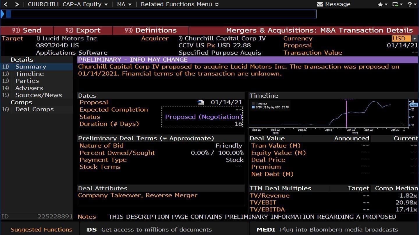
Task: Click the Tran Value (M) row label
Action: pos(276,146)
